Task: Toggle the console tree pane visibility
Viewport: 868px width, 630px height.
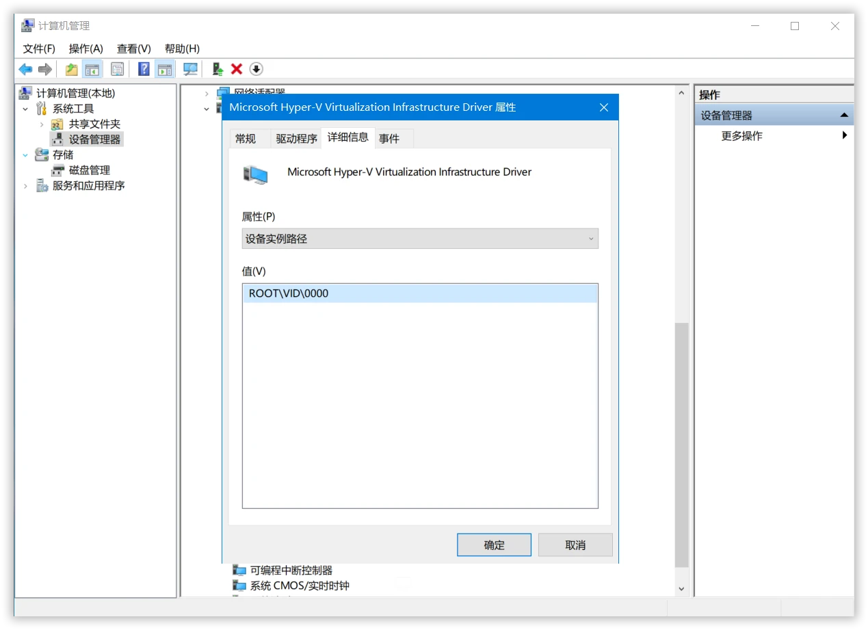Action: (92, 68)
